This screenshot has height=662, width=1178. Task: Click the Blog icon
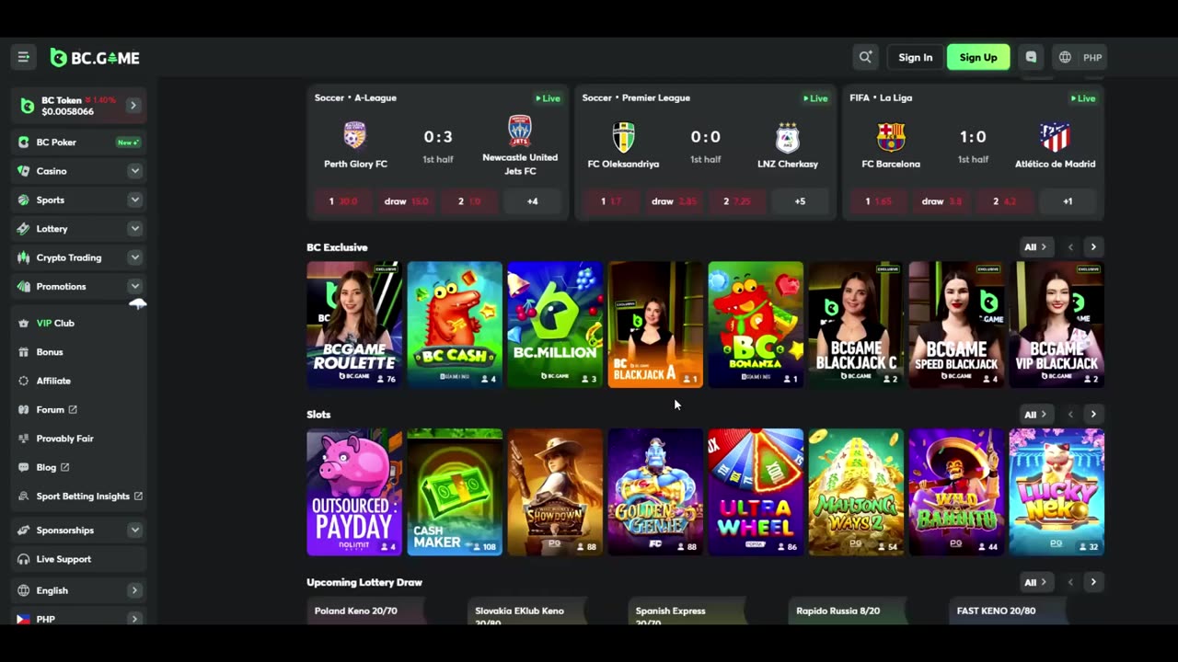coord(24,467)
